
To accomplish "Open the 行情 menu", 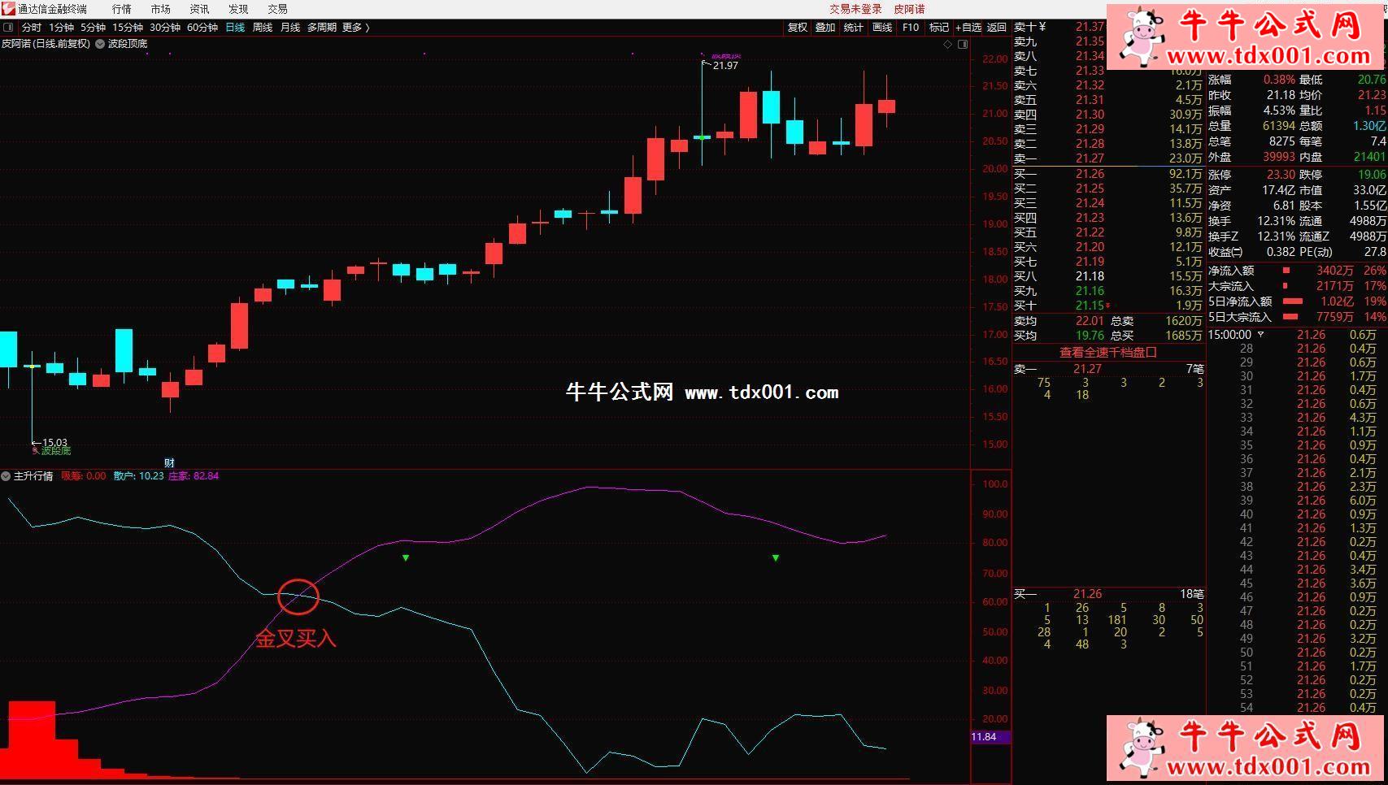I will 122,9.
